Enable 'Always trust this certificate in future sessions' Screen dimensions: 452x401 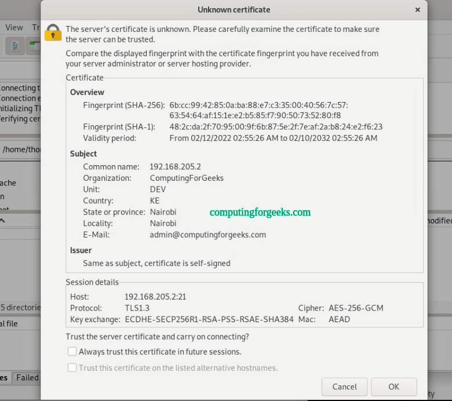72,351
